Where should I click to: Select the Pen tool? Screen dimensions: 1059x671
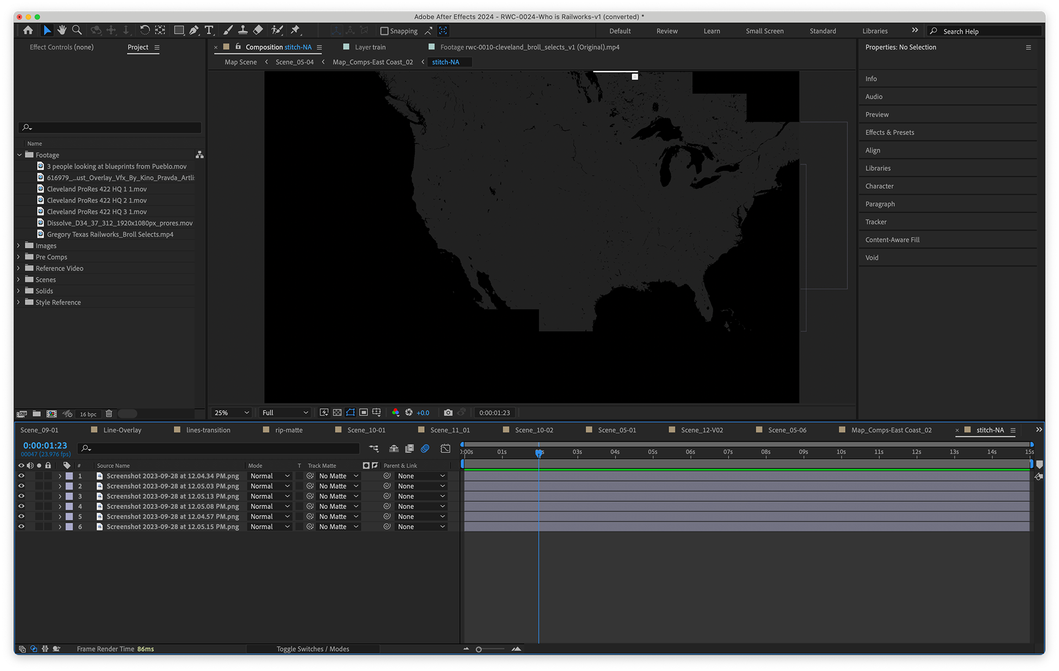(x=194, y=30)
